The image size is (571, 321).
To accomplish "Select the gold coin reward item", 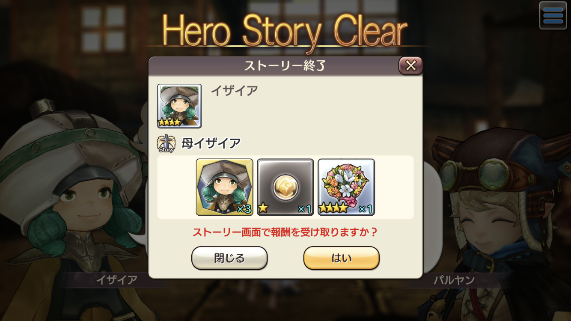I will click(x=285, y=187).
